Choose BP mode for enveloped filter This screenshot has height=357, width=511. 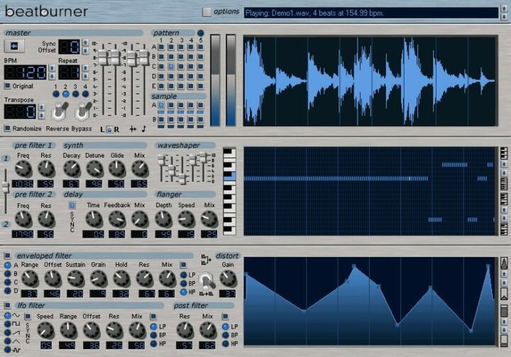coord(182,283)
